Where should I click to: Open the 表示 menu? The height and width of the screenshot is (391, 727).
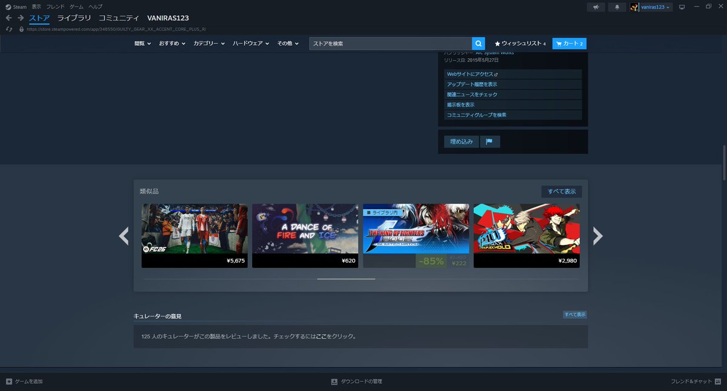pyautogui.click(x=36, y=7)
